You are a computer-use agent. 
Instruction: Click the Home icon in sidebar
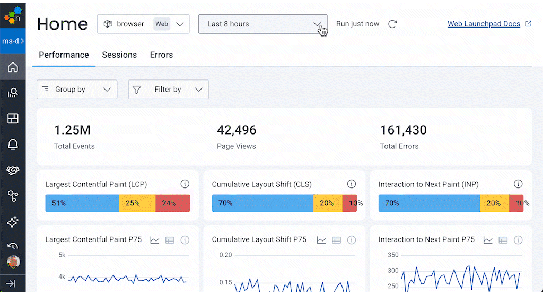click(x=13, y=67)
